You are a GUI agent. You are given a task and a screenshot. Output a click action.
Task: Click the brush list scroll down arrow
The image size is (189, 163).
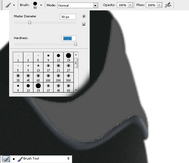[x=76, y=90]
